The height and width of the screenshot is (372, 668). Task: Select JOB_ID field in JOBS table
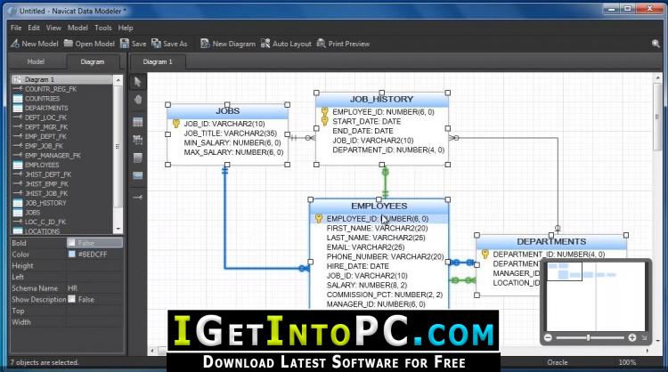click(224, 124)
